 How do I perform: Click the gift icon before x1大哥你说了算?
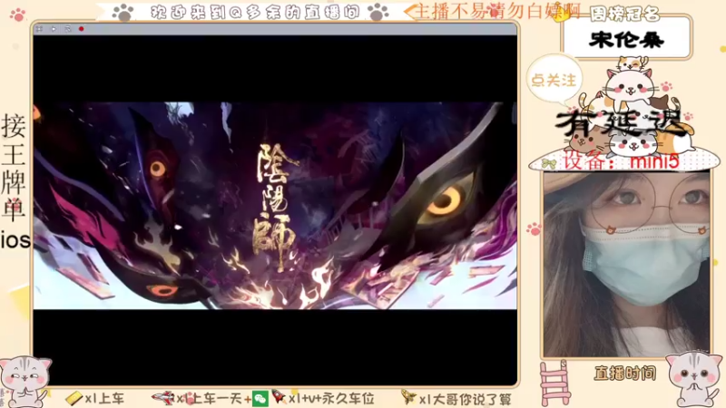click(x=408, y=397)
